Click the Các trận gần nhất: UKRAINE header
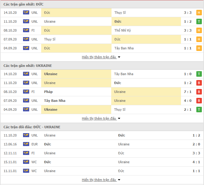204x185 pixels. point(28,66)
